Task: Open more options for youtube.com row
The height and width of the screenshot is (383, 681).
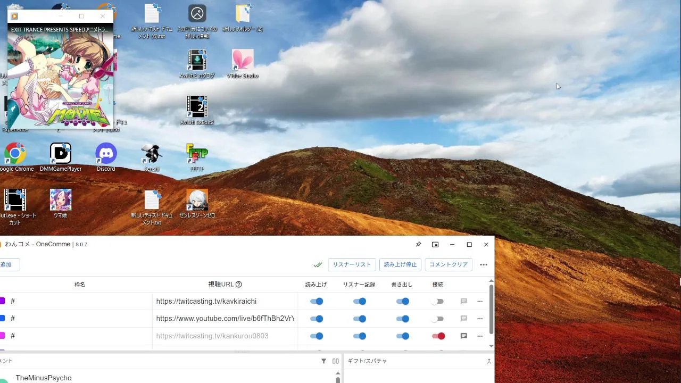Action: (480, 319)
